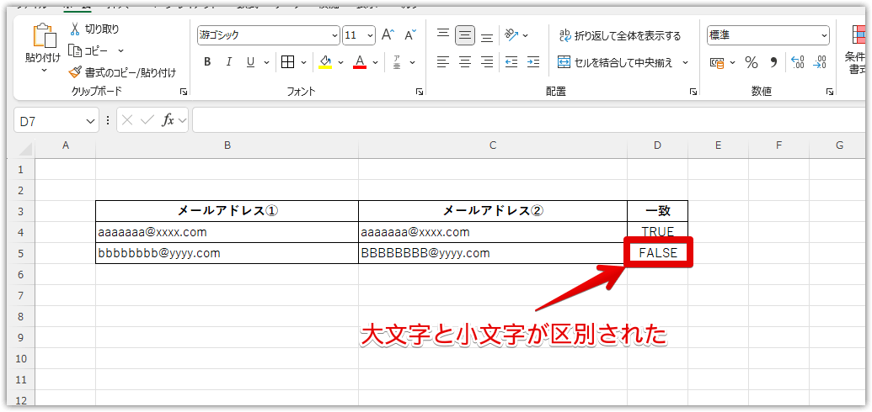Select header cell メールアドレス①
This screenshot has width=872, height=412.
point(227,211)
